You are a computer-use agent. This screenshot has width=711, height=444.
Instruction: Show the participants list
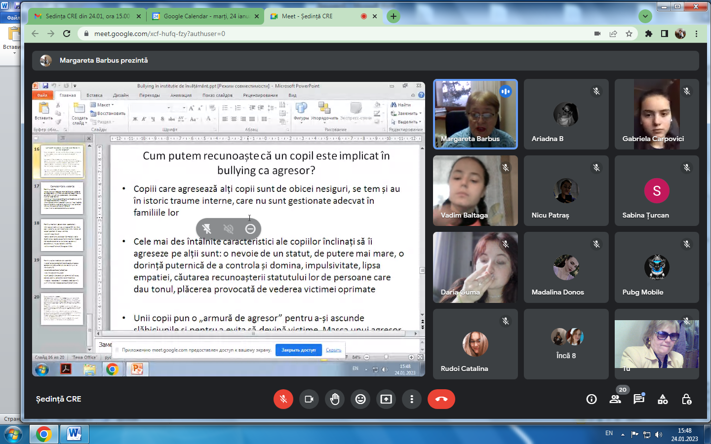coord(615,399)
